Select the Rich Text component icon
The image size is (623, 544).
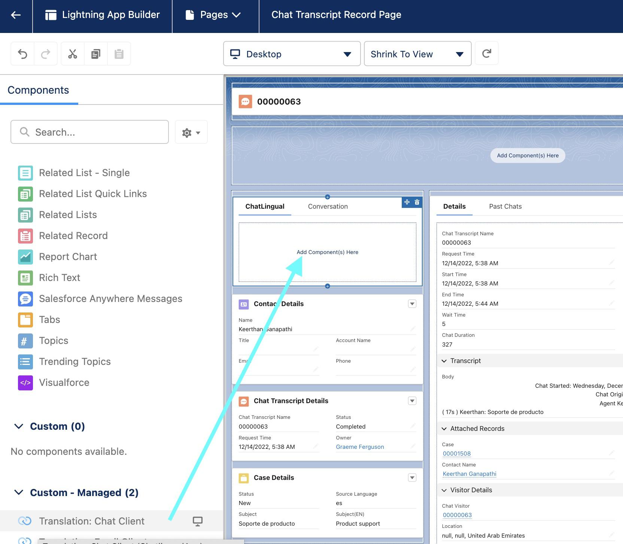tap(25, 278)
